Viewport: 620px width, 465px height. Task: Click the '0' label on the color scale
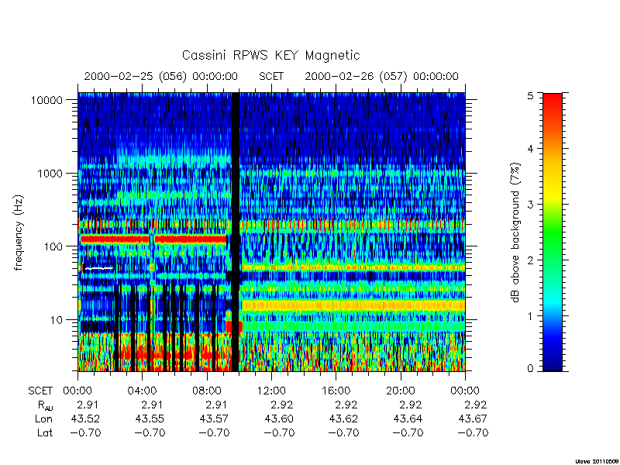click(530, 369)
